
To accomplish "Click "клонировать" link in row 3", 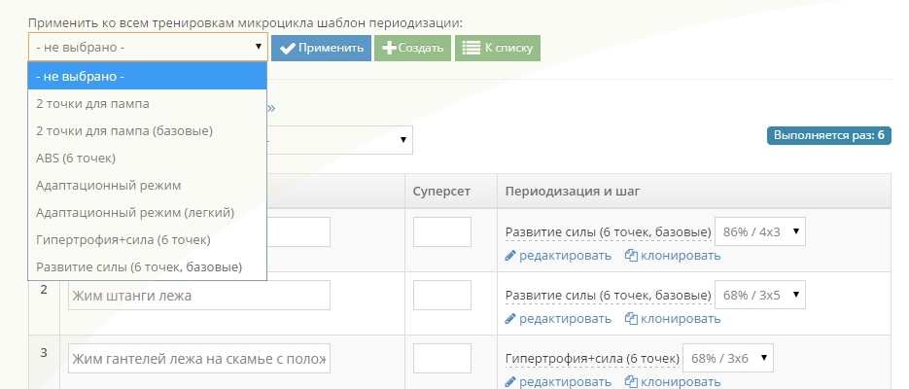I will click(x=680, y=382).
